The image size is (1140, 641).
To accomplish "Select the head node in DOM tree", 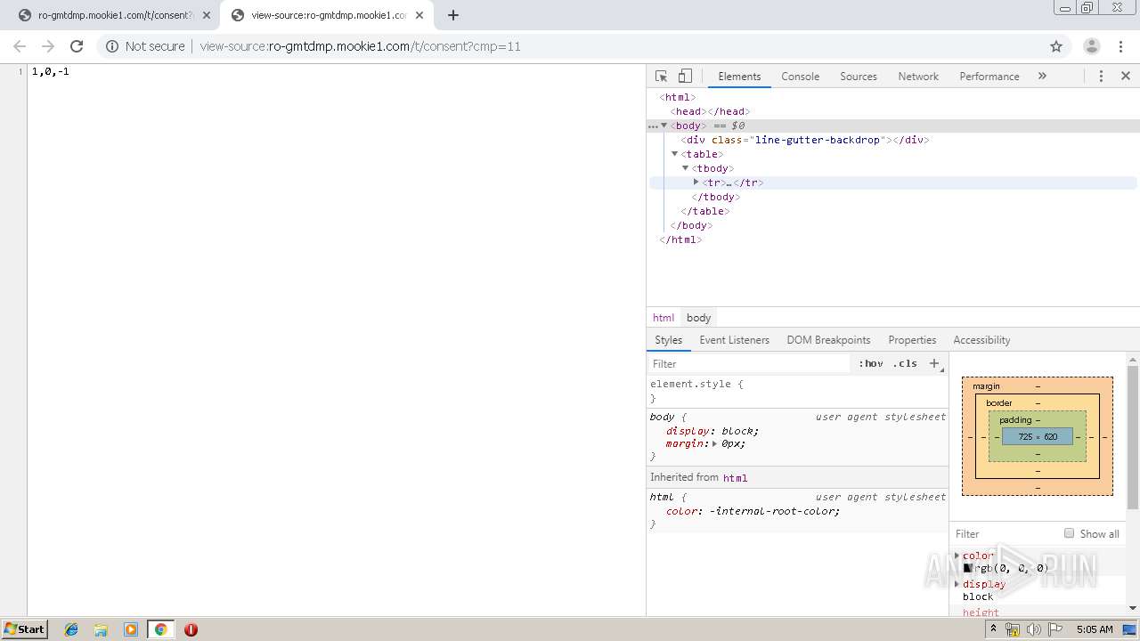I will pos(709,111).
